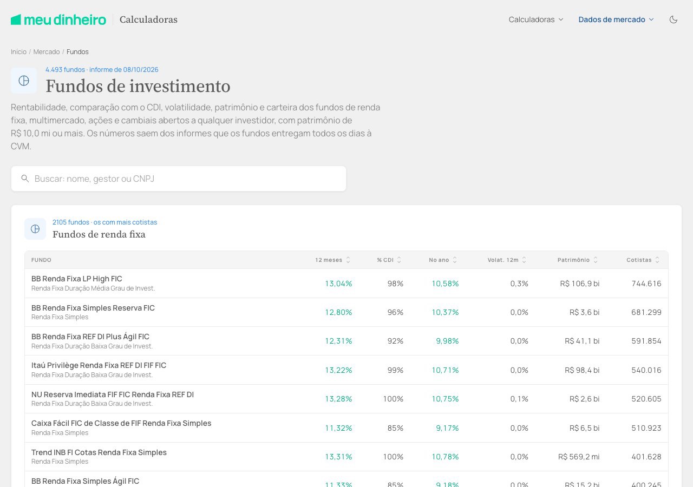Sort table by No ano column
693x487 pixels.
pos(443,260)
